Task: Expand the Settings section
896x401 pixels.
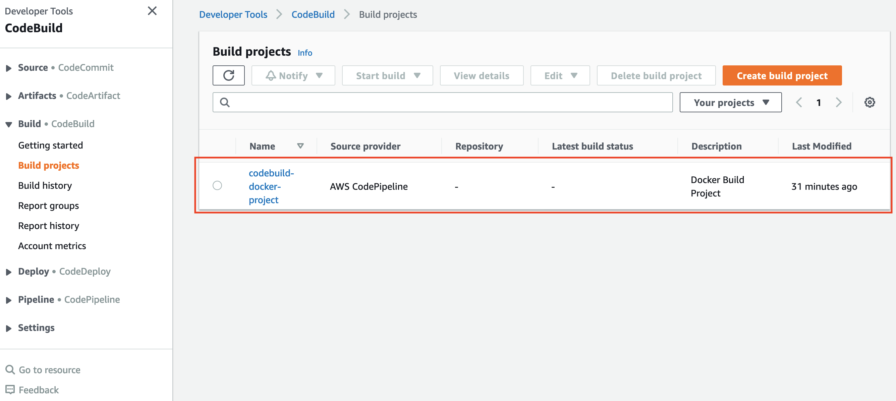Action: [9, 328]
